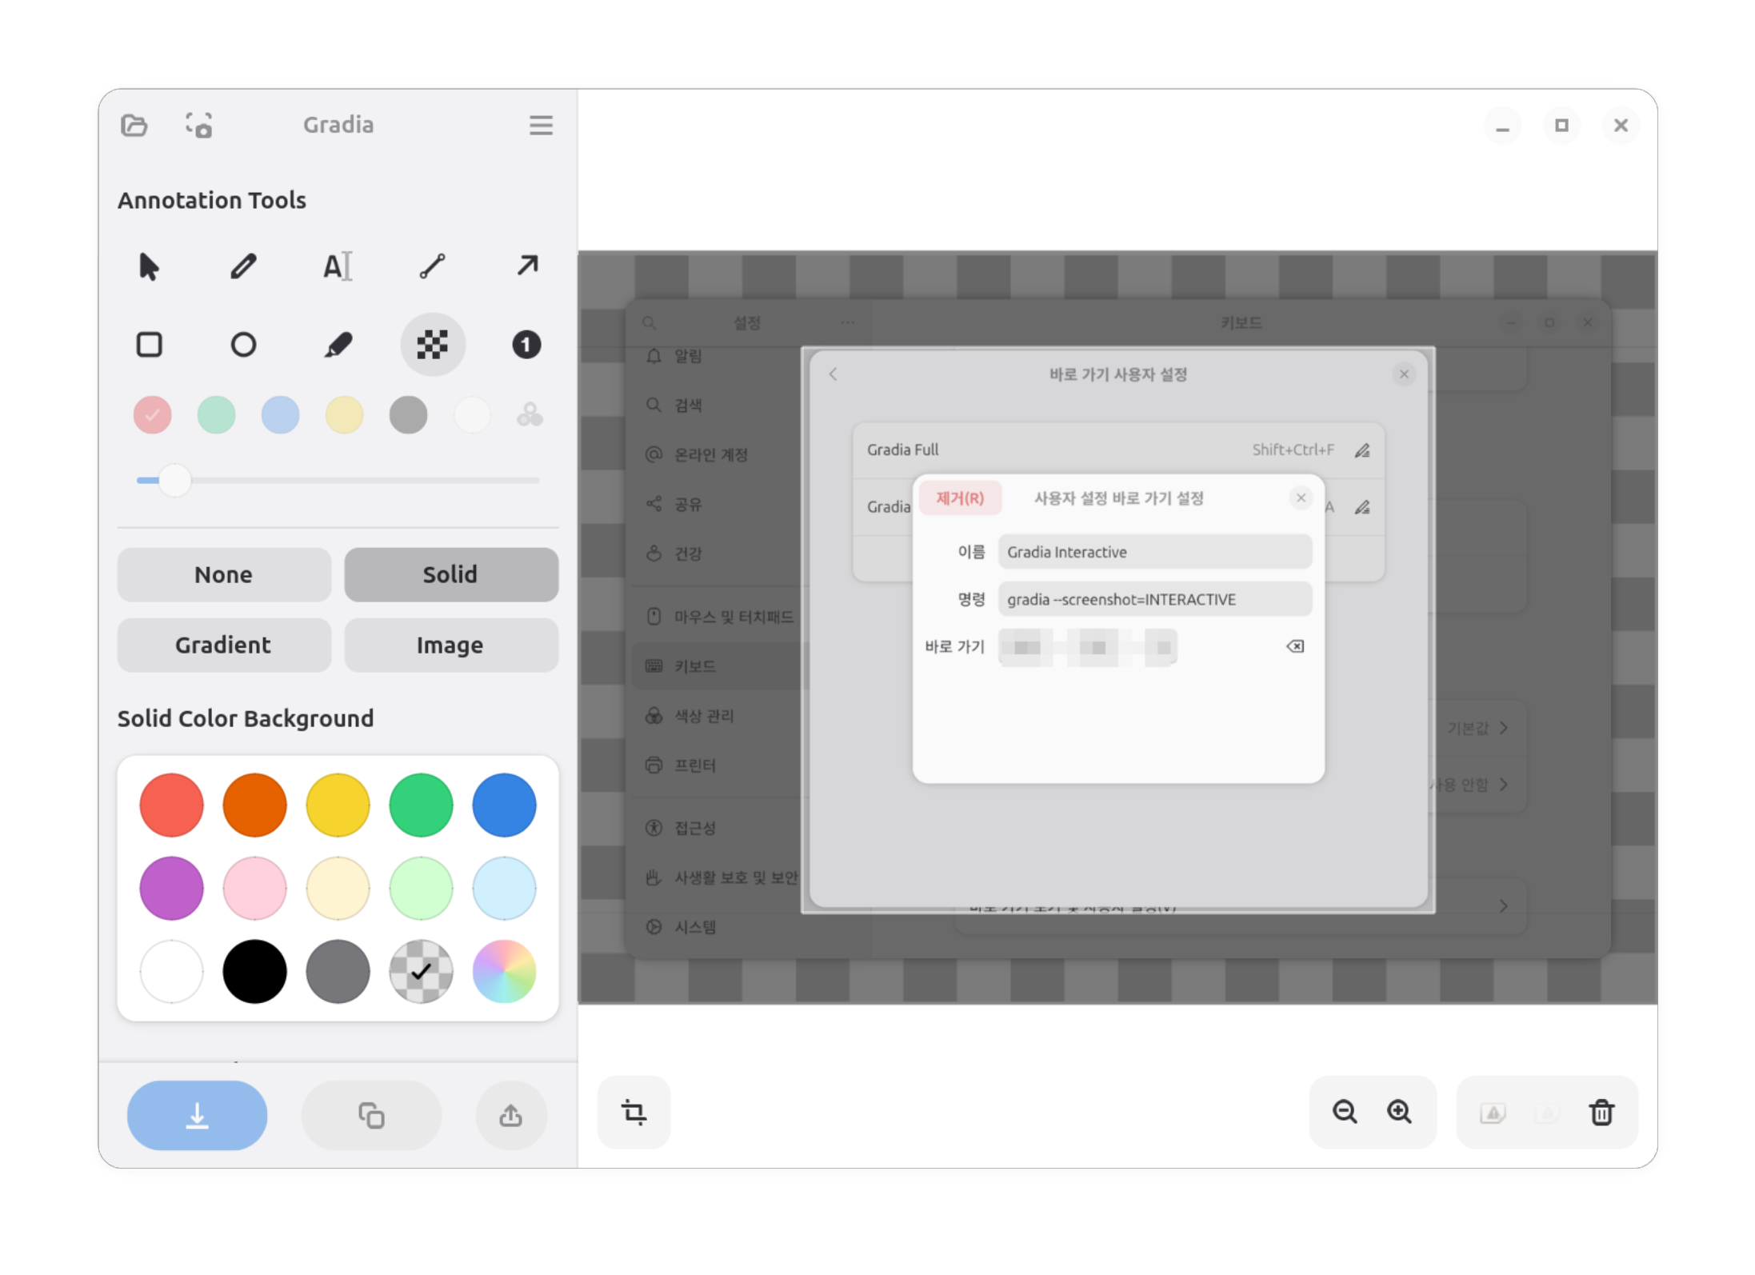Screen dimensions: 1755x1275
Task: Share the image using the upload button
Action: (x=511, y=1116)
